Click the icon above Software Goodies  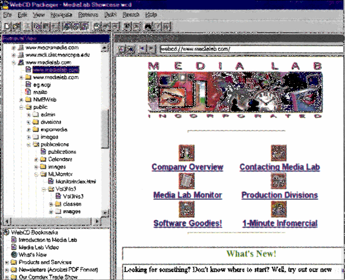click(x=187, y=209)
